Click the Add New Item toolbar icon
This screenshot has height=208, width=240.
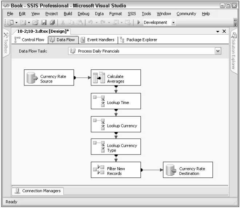23,23
